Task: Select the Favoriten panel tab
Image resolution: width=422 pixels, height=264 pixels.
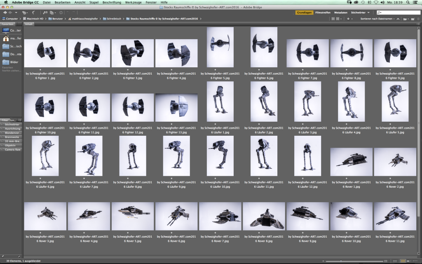Action: (x=7, y=24)
